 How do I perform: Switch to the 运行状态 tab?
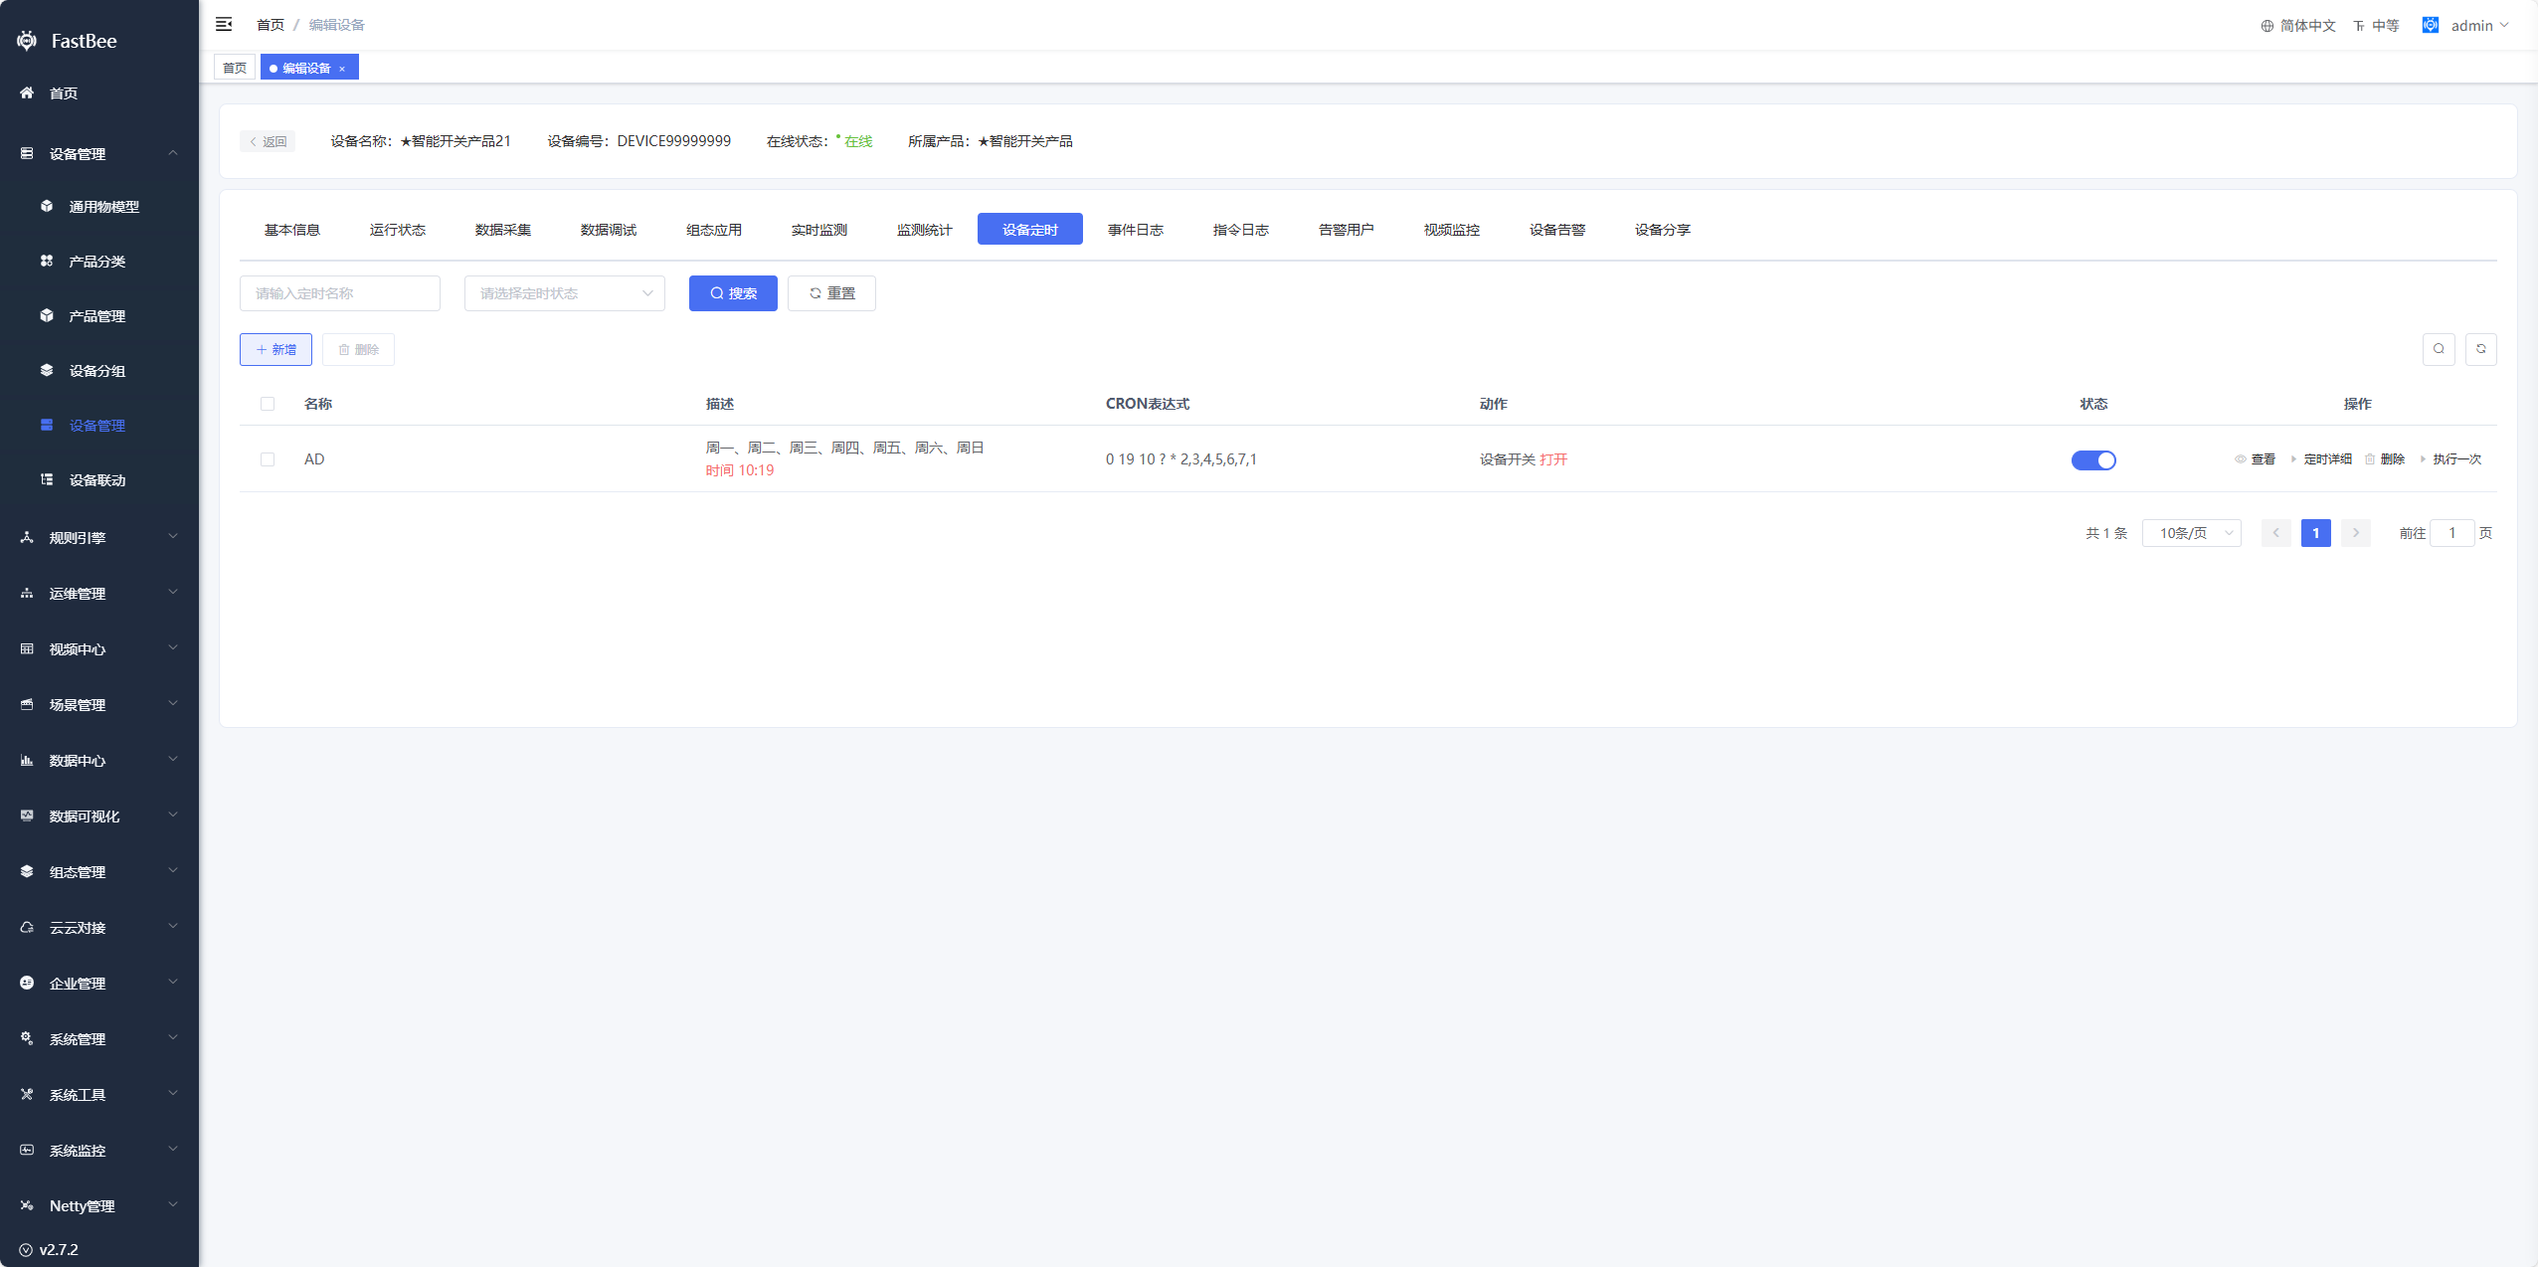coord(397,230)
